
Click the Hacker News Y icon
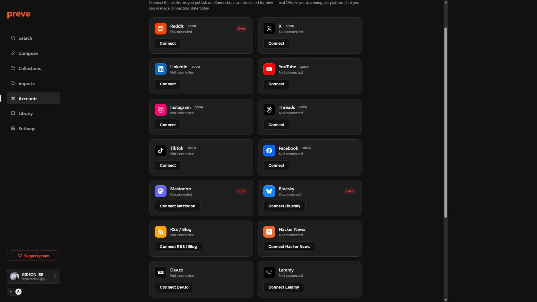pos(269,232)
